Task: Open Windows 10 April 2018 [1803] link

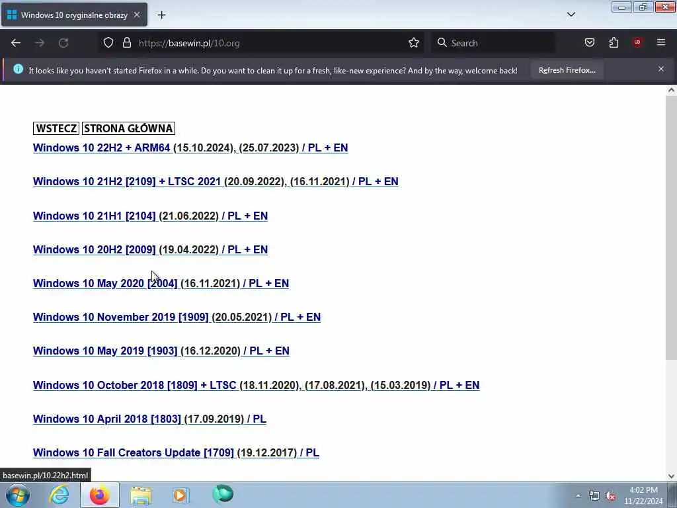Action: point(149,419)
